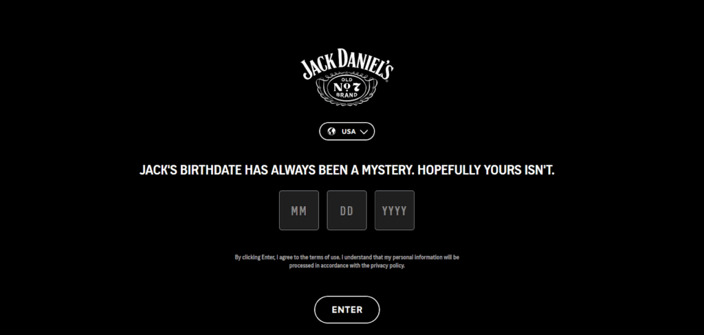This screenshot has width=704, height=335.
Task: Click the Old No. 7 Brand emblem
Action: coord(346,89)
